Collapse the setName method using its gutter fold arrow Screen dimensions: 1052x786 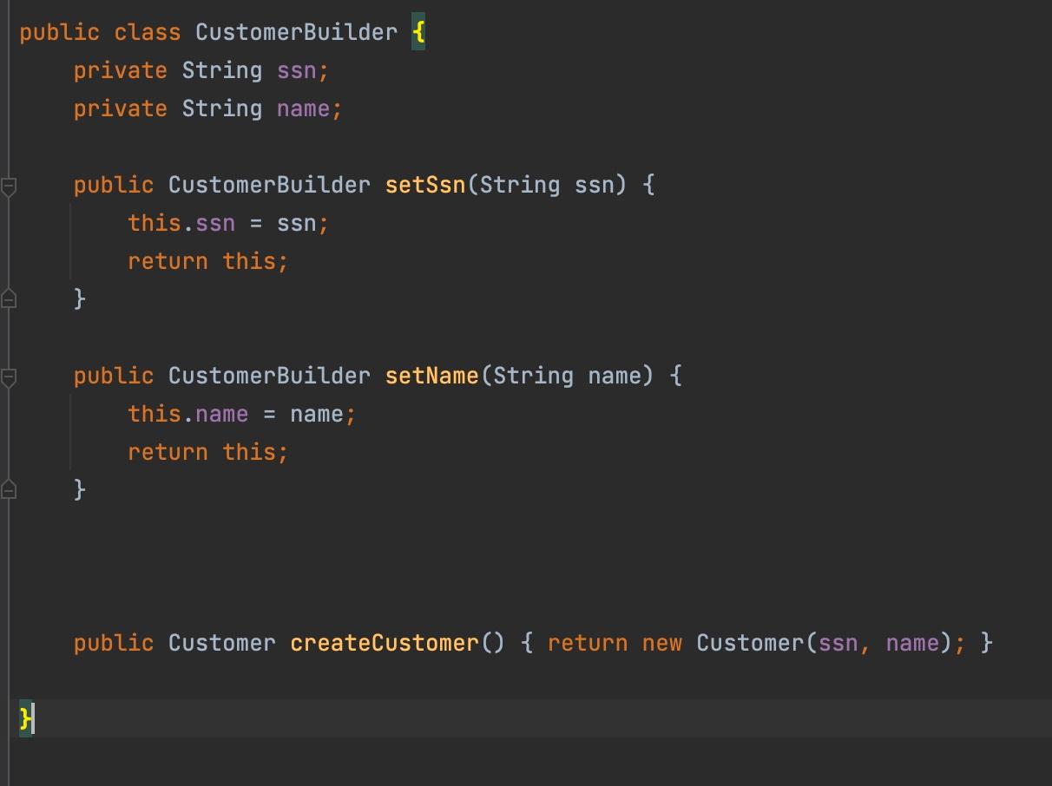9,375
